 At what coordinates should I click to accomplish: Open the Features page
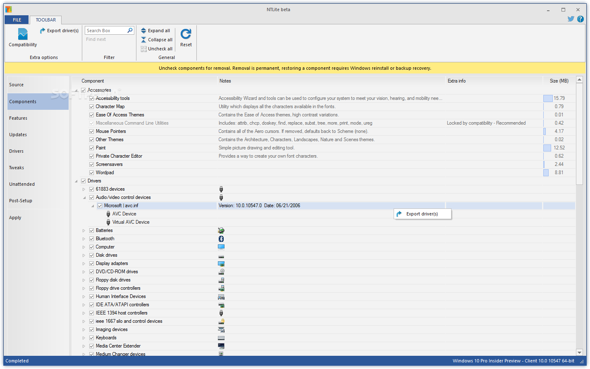coord(38,118)
